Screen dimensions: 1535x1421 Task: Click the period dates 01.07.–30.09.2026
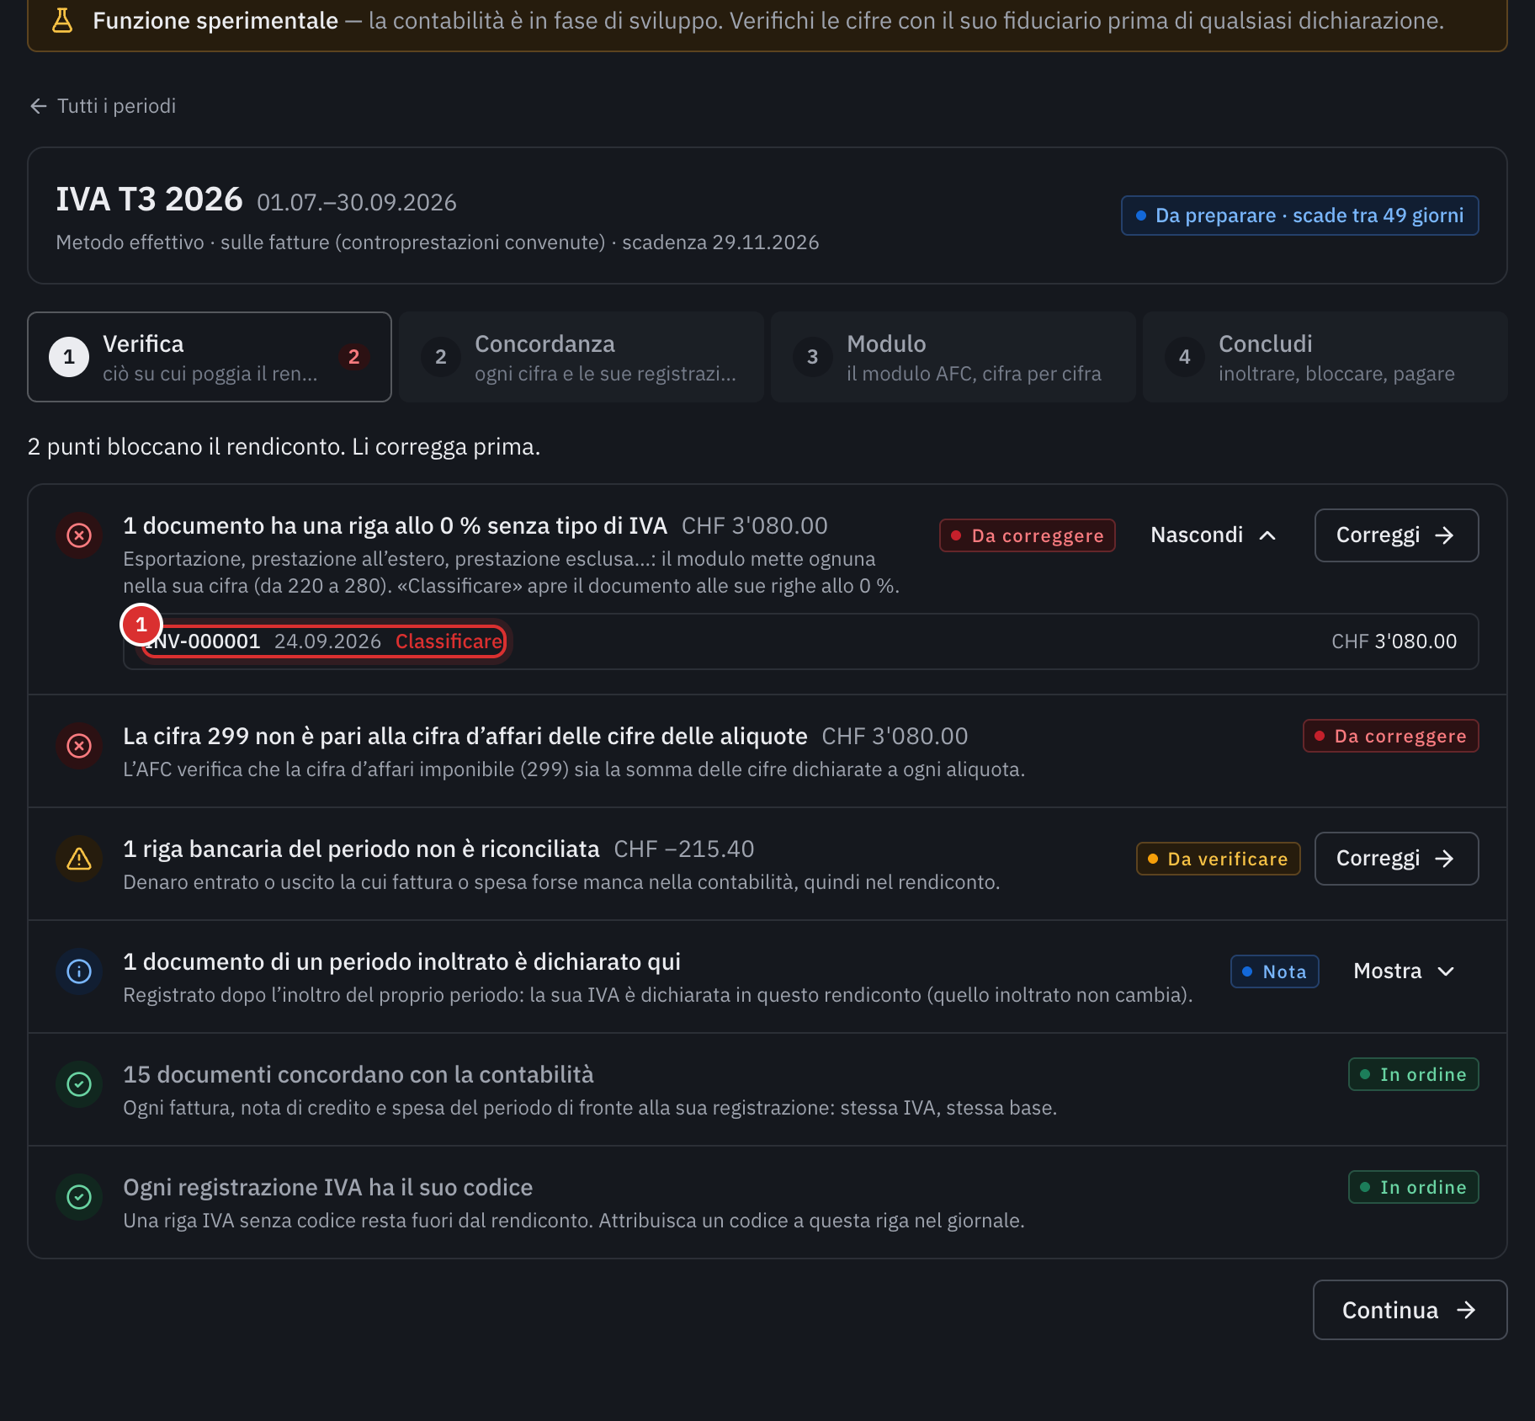pos(357,203)
